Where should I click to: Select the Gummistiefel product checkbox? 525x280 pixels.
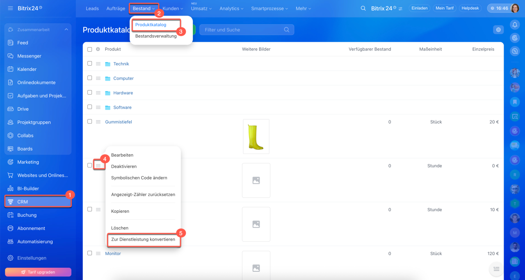click(x=90, y=121)
